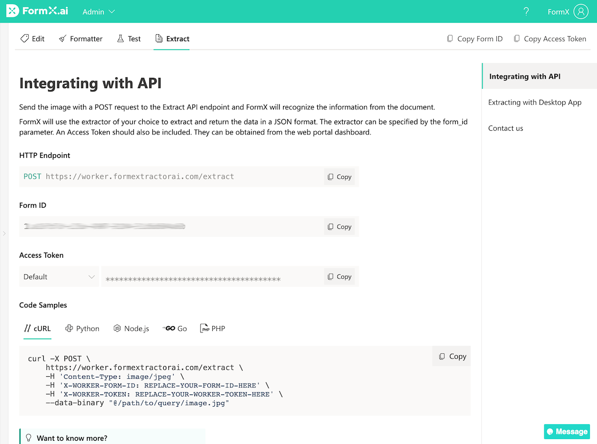Click the cURL code block
Viewport: 597px width, 444px height.
245,380
